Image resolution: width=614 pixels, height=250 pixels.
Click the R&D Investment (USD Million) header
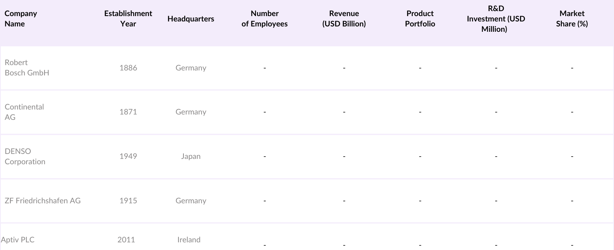click(495, 19)
